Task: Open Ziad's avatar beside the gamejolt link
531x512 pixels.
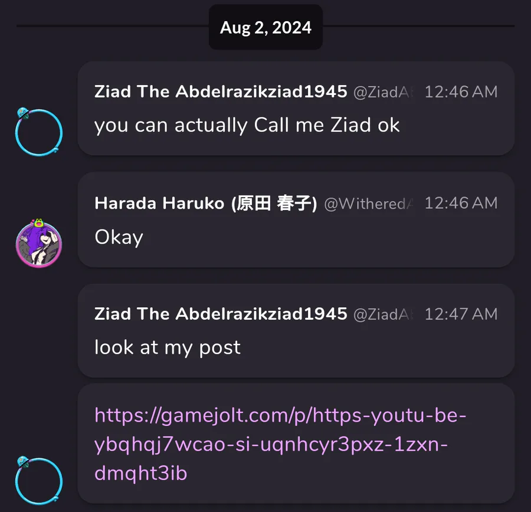Action: [x=39, y=481]
